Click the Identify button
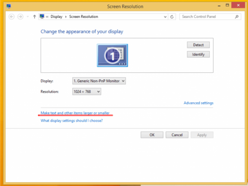Image resolution: width=248 pixels, height=186 pixels. pos(198,55)
